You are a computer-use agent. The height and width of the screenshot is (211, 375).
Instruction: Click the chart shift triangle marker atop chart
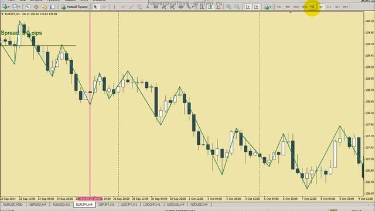tap(291, 12)
